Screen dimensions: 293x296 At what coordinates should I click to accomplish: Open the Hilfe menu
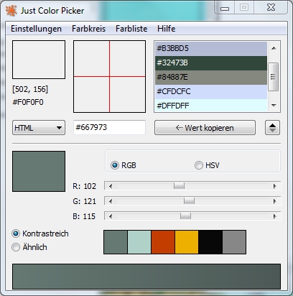tap(166, 29)
